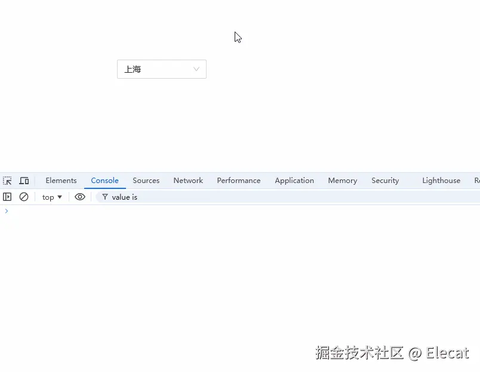Toggle visibility of the console sidebar
480x372 pixels.
pyautogui.click(x=7, y=197)
